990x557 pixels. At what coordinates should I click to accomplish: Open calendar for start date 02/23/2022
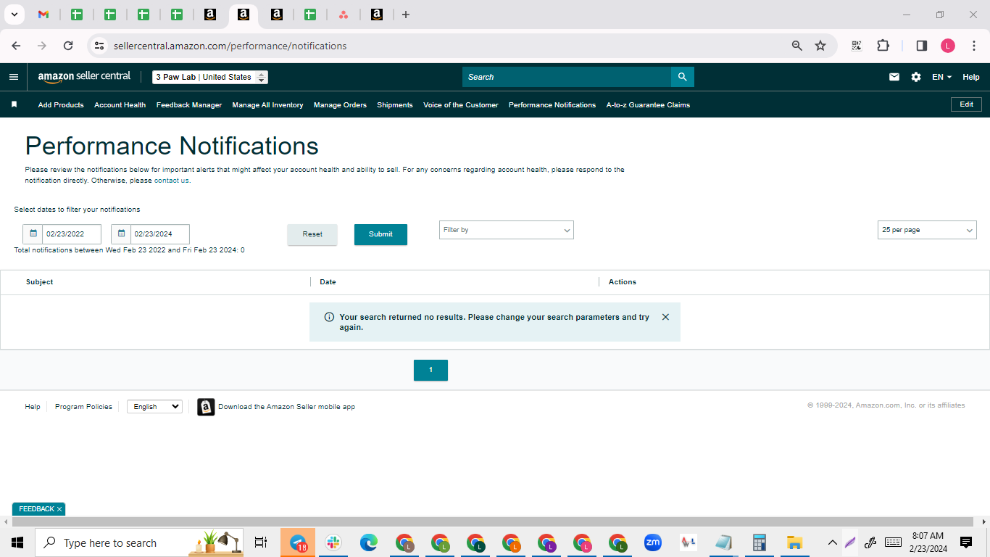tap(33, 234)
